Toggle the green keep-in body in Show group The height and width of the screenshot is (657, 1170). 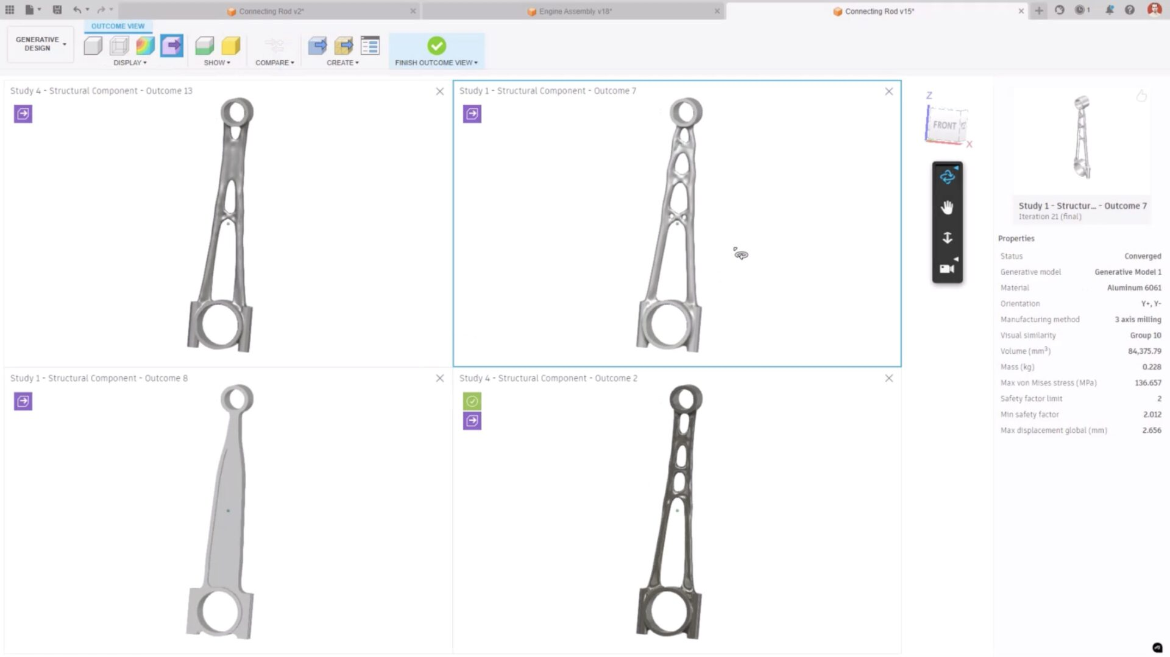[204, 44]
